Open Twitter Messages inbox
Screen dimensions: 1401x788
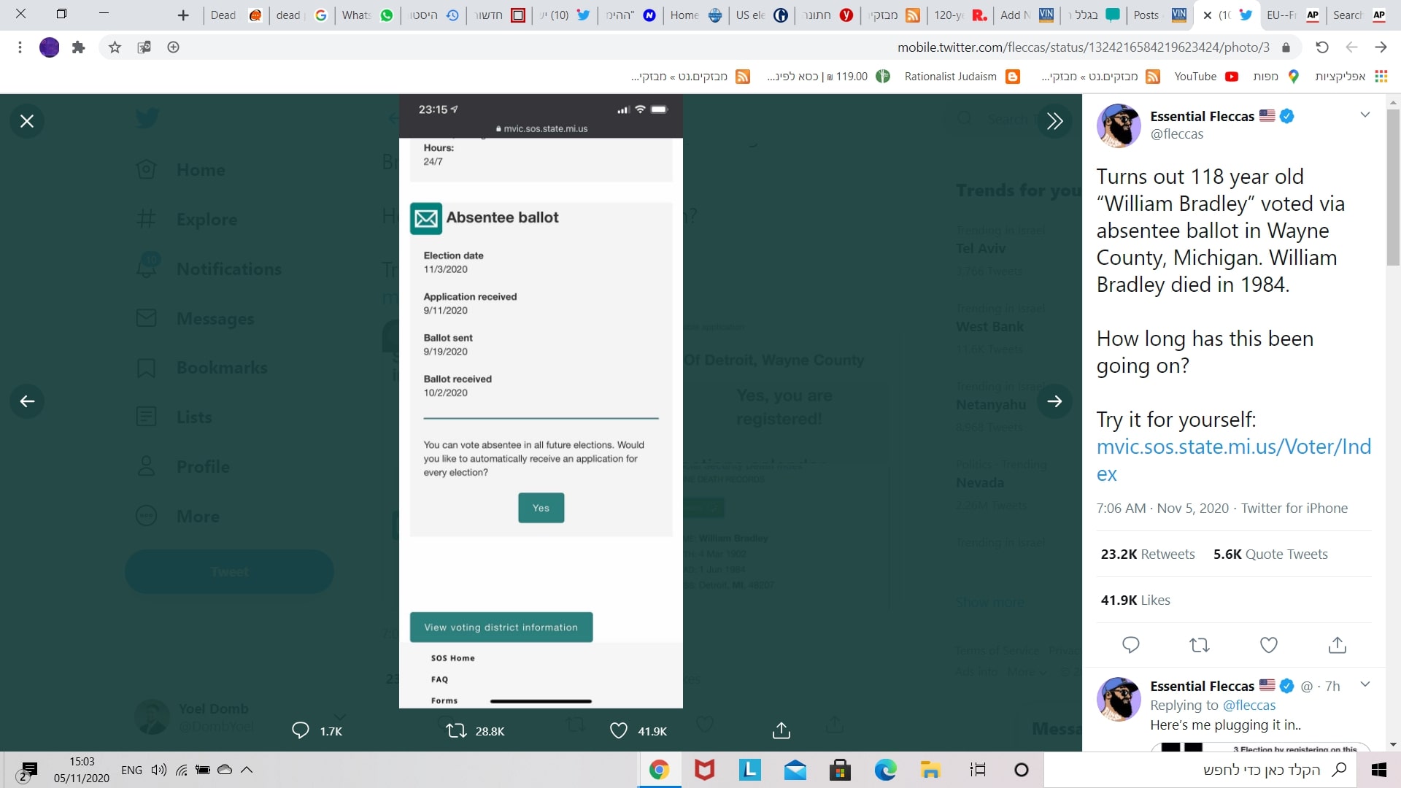click(x=214, y=317)
